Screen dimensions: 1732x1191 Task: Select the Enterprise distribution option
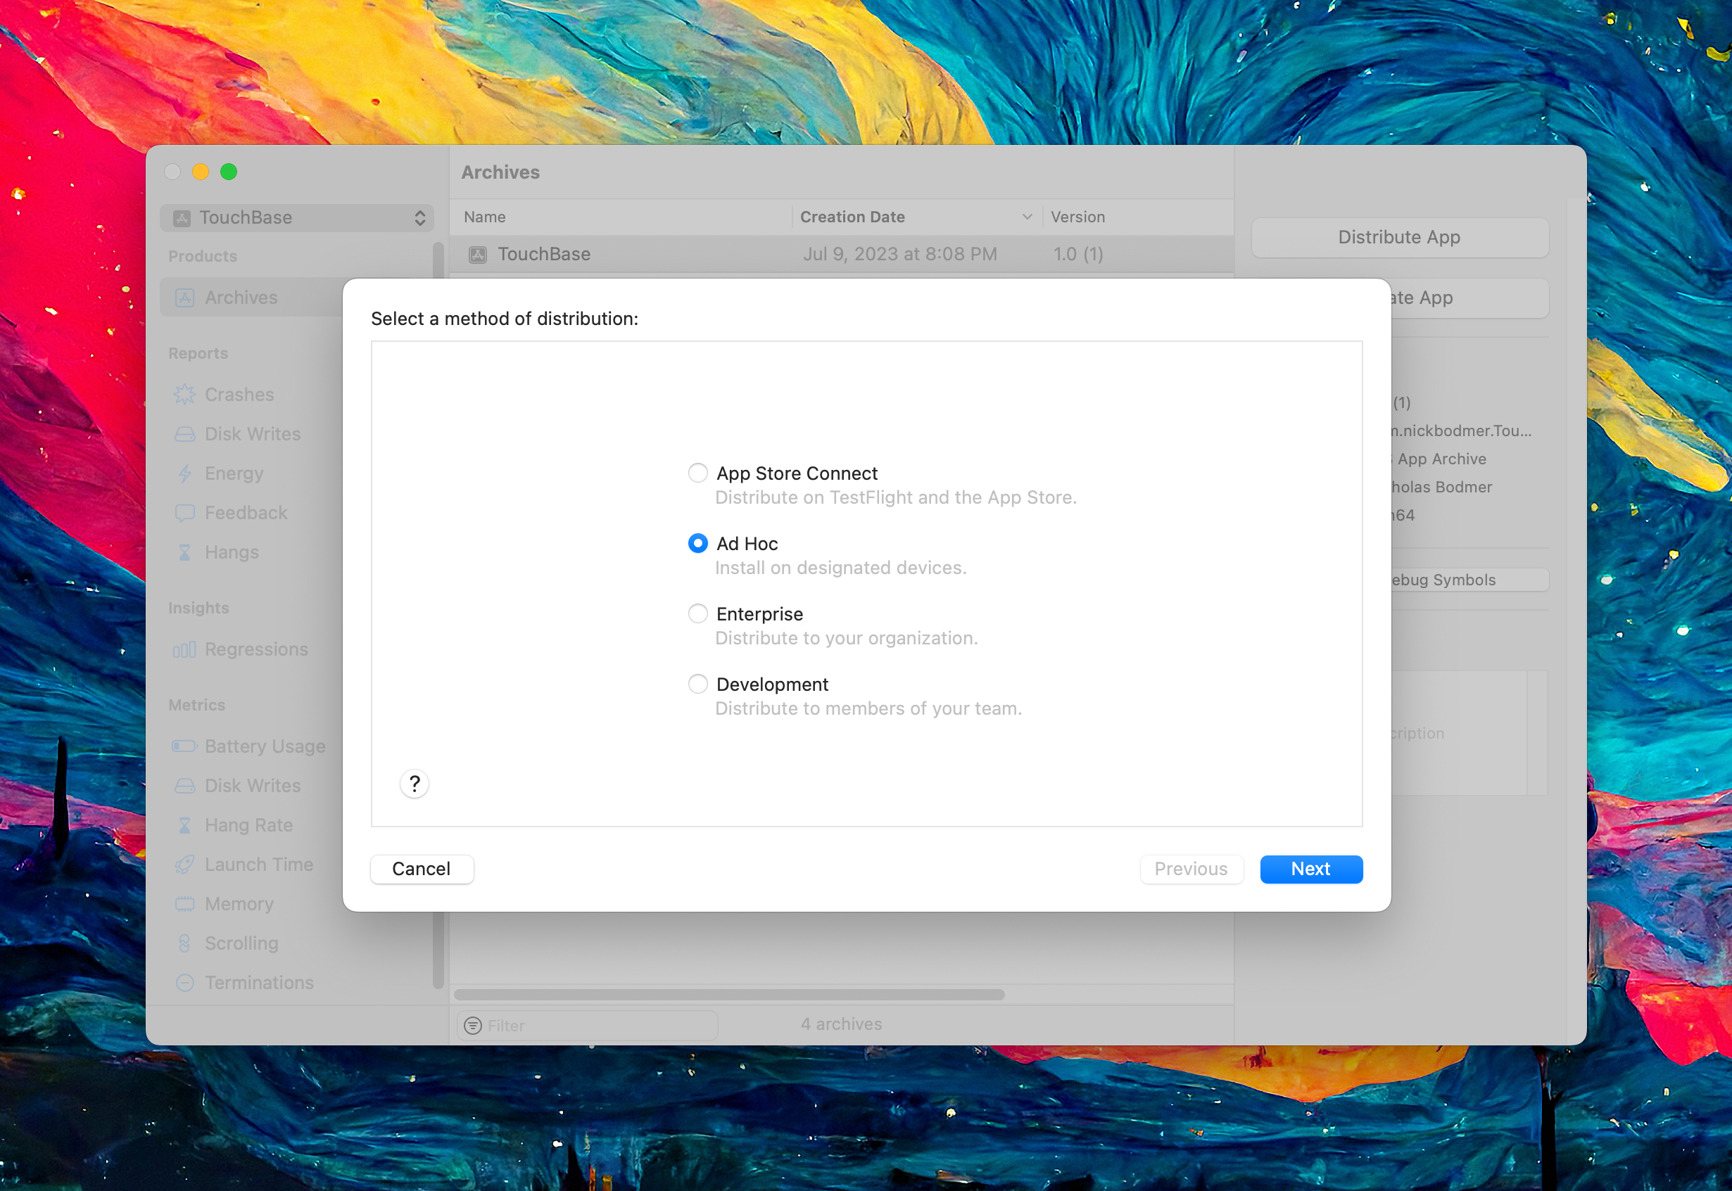point(696,612)
